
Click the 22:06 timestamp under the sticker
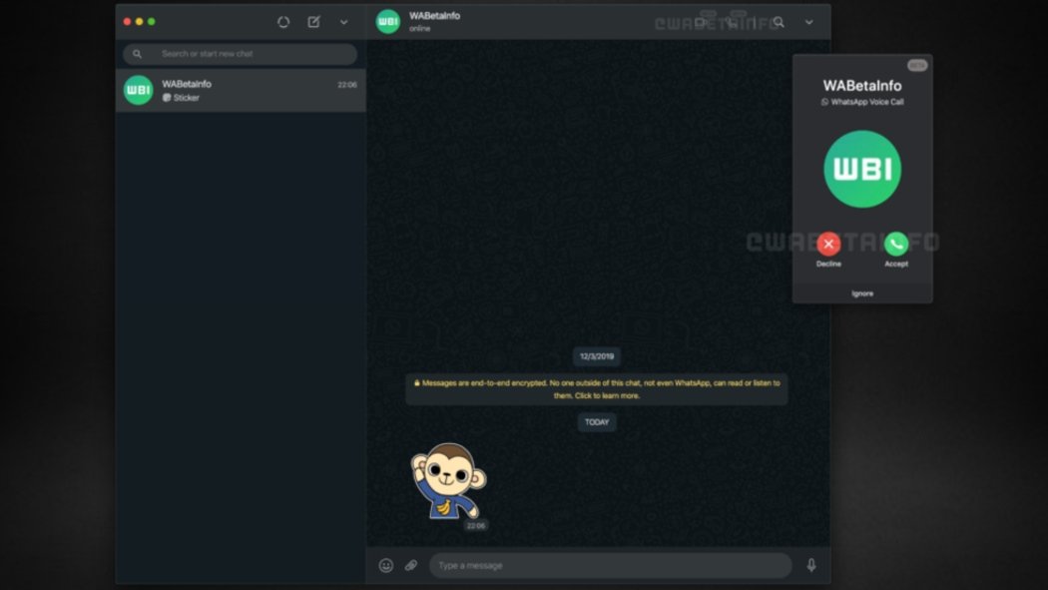(x=476, y=526)
